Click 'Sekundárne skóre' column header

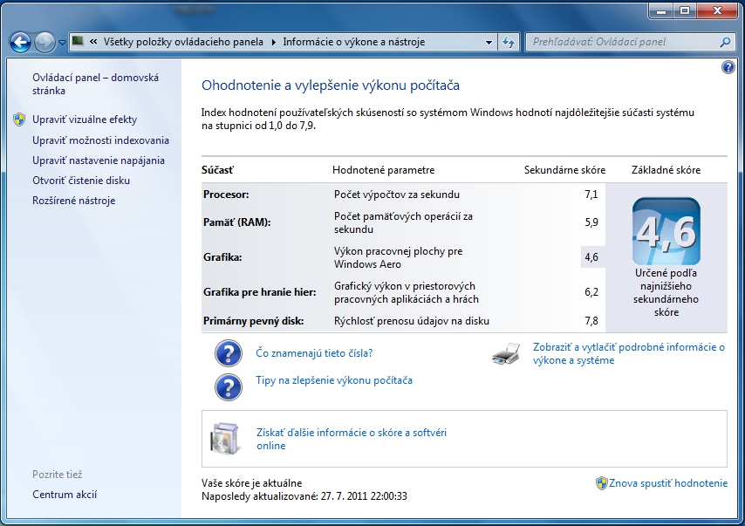pyautogui.click(x=565, y=169)
